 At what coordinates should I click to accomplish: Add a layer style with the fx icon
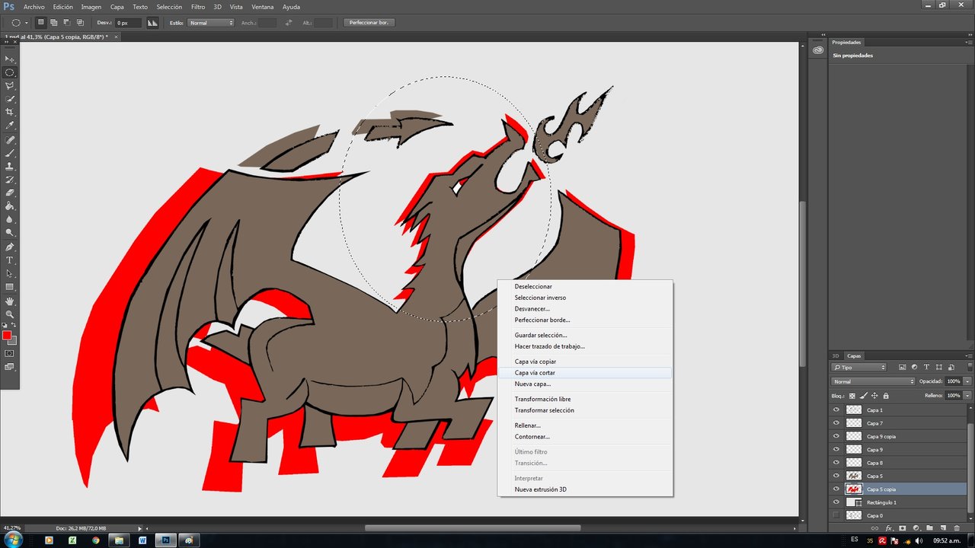point(888,527)
